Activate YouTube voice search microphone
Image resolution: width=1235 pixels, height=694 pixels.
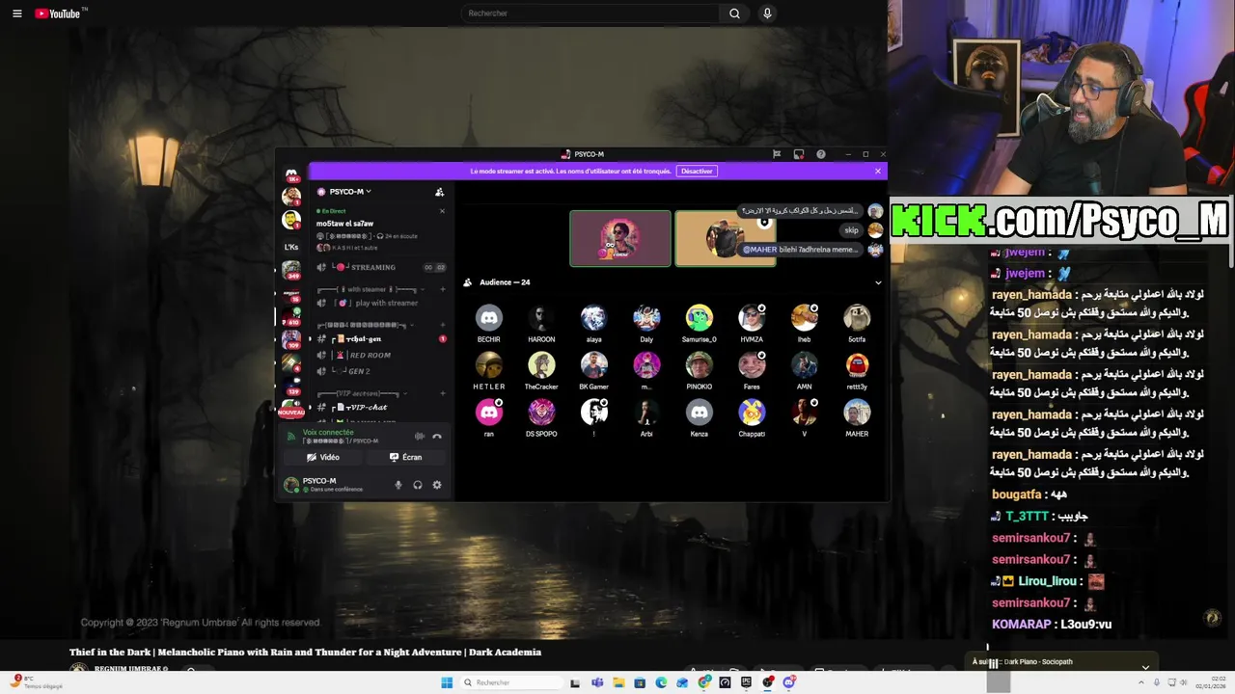coord(767,13)
